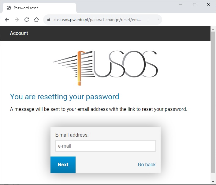Click the USOS logo image

(105, 68)
